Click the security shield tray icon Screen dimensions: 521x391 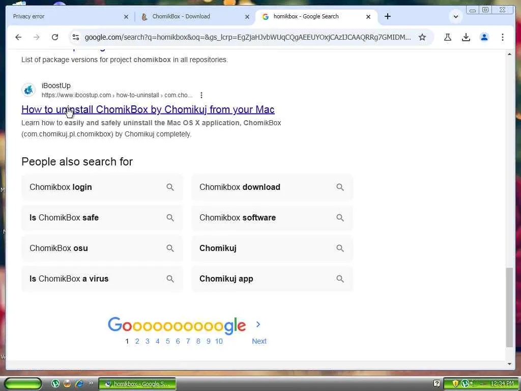click(455, 384)
